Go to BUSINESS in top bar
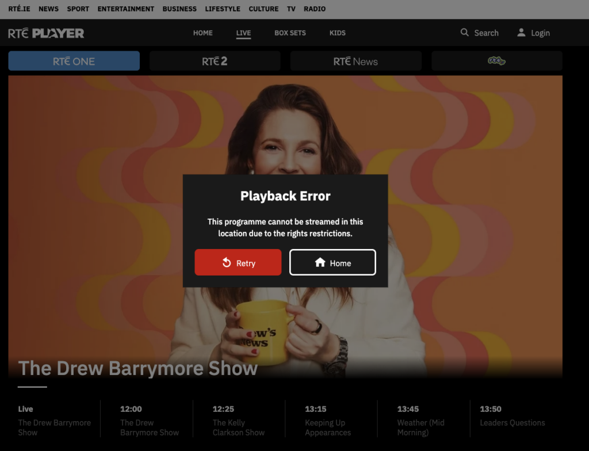 pyautogui.click(x=179, y=9)
